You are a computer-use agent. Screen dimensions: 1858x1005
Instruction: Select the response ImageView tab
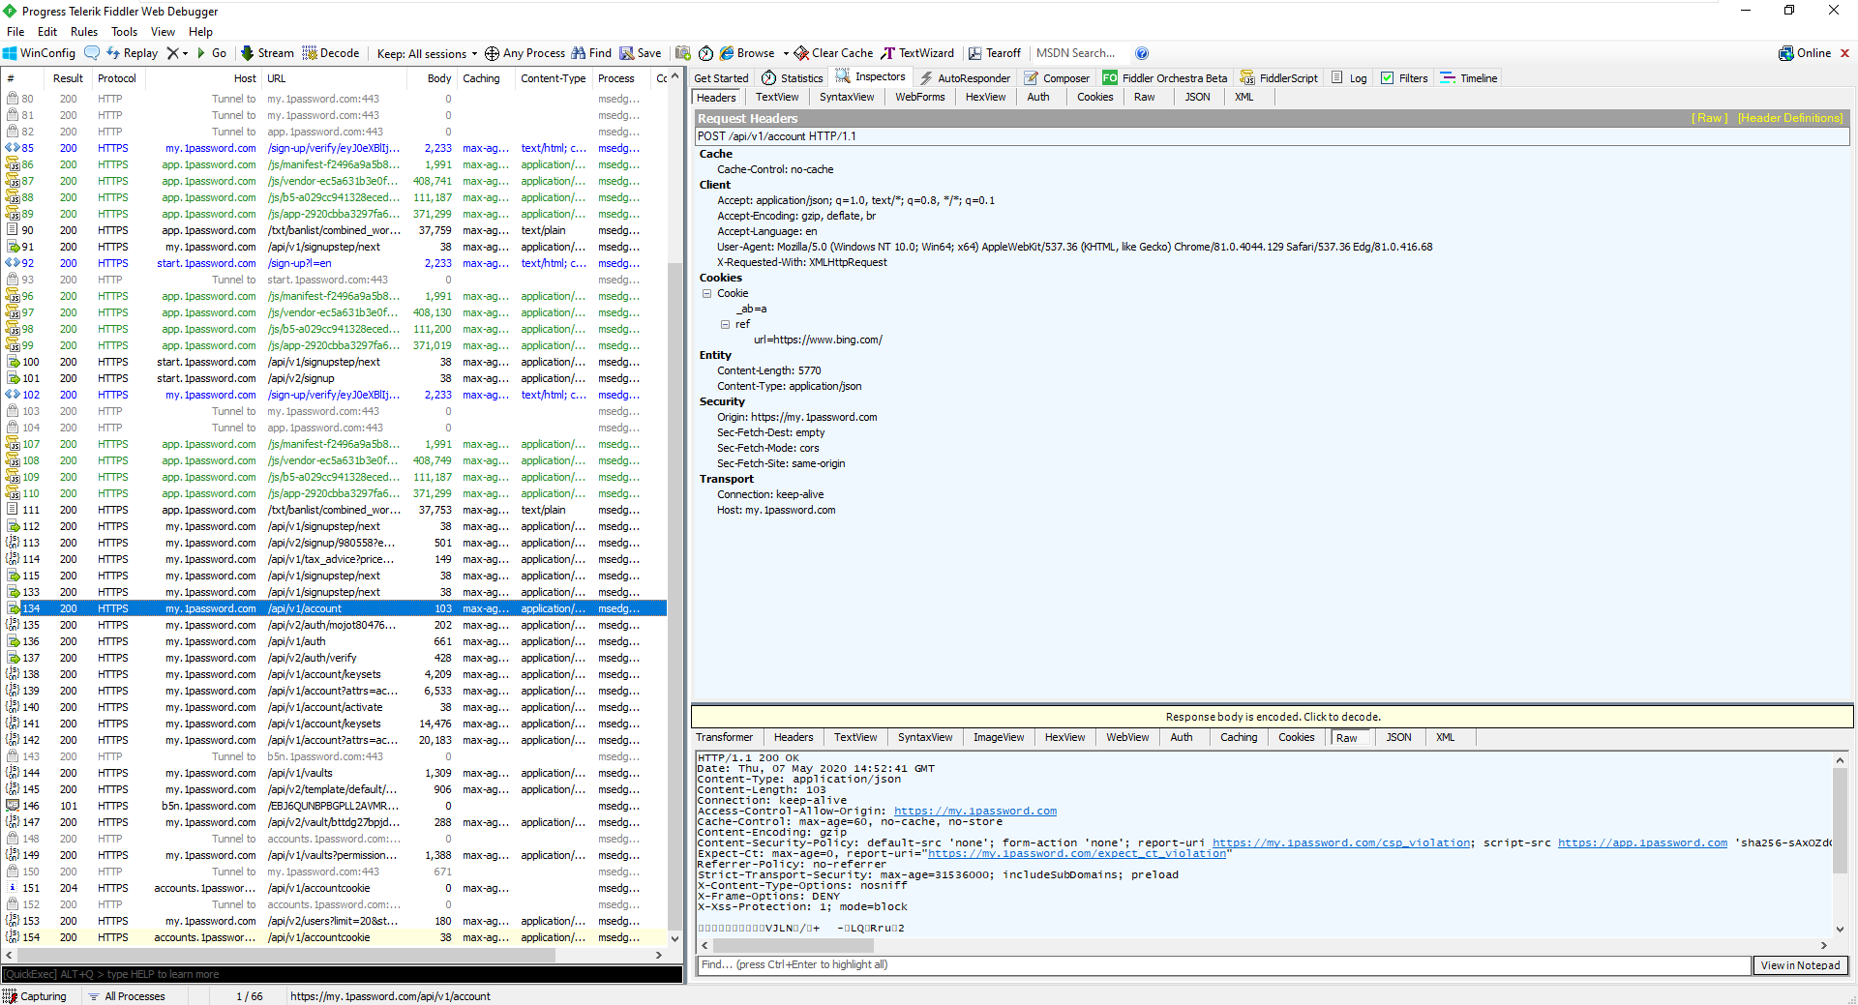click(x=999, y=737)
